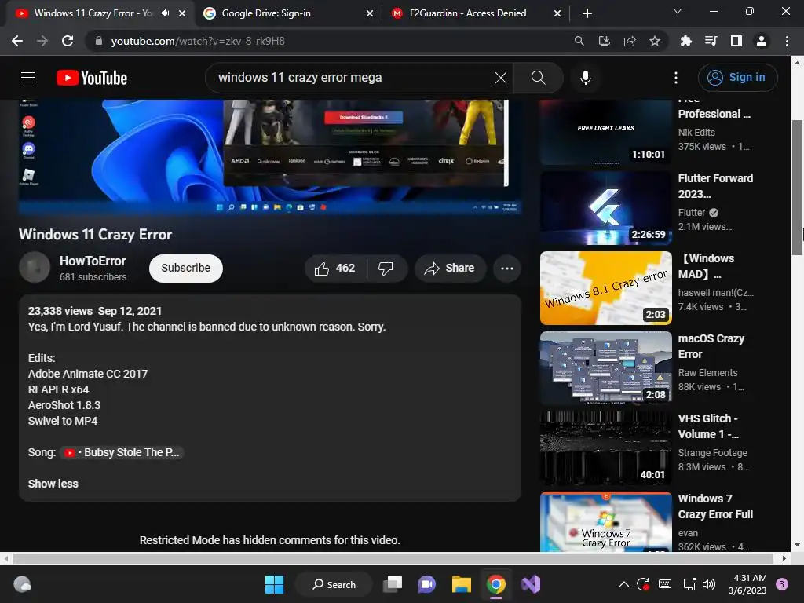This screenshot has height=603, width=804.
Task: Clear the YouTube search box text
Action: (500, 78)
